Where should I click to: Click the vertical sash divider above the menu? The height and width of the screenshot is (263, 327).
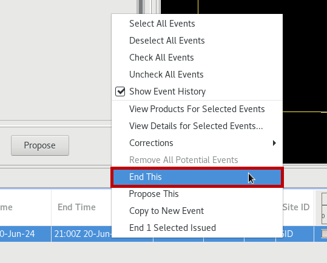(141, 7)
